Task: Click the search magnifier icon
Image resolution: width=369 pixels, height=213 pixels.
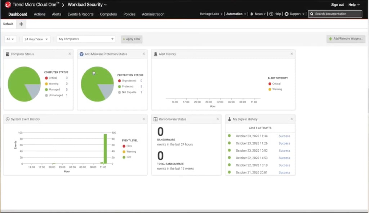Action: [x=312, y=14]
